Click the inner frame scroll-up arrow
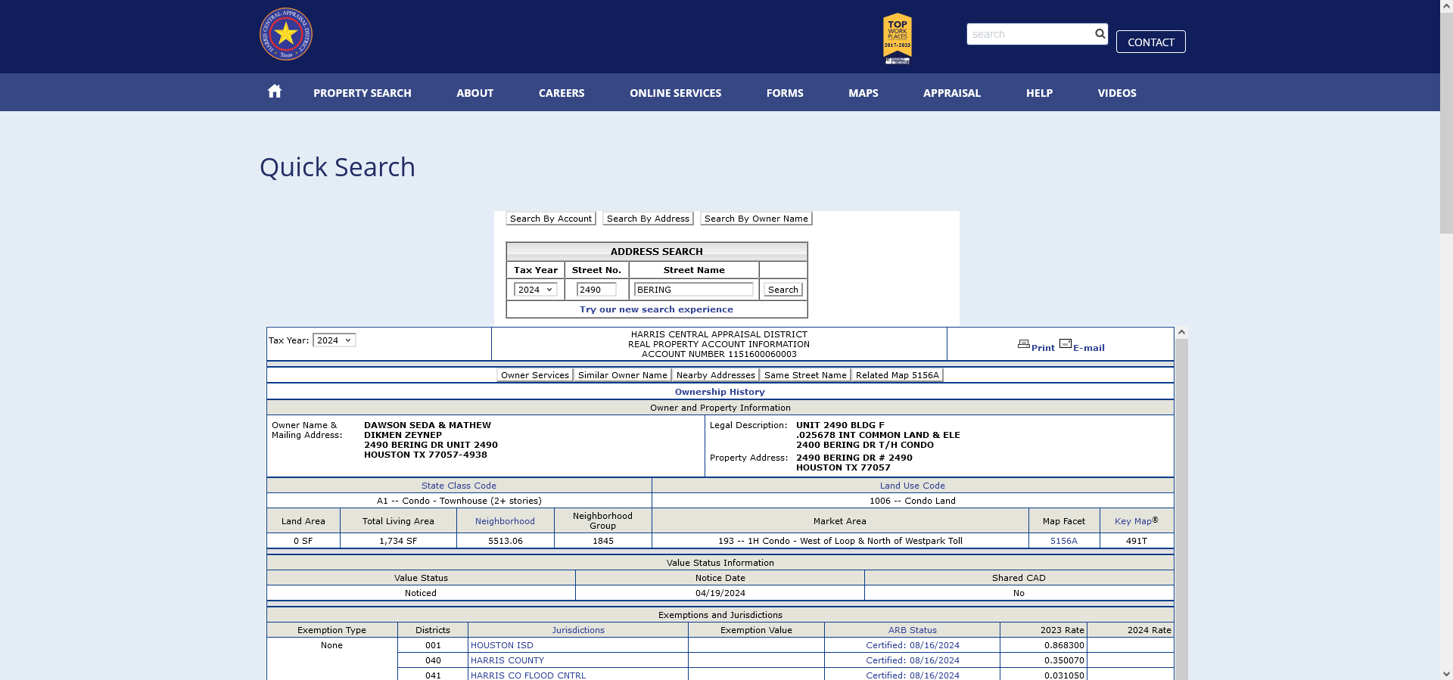The height and width of the screenshot is (680, 1453). (x=1181, y=332)
